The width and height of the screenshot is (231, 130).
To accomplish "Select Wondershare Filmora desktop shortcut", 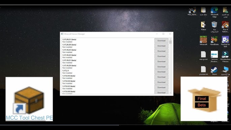I will (225, 57).
